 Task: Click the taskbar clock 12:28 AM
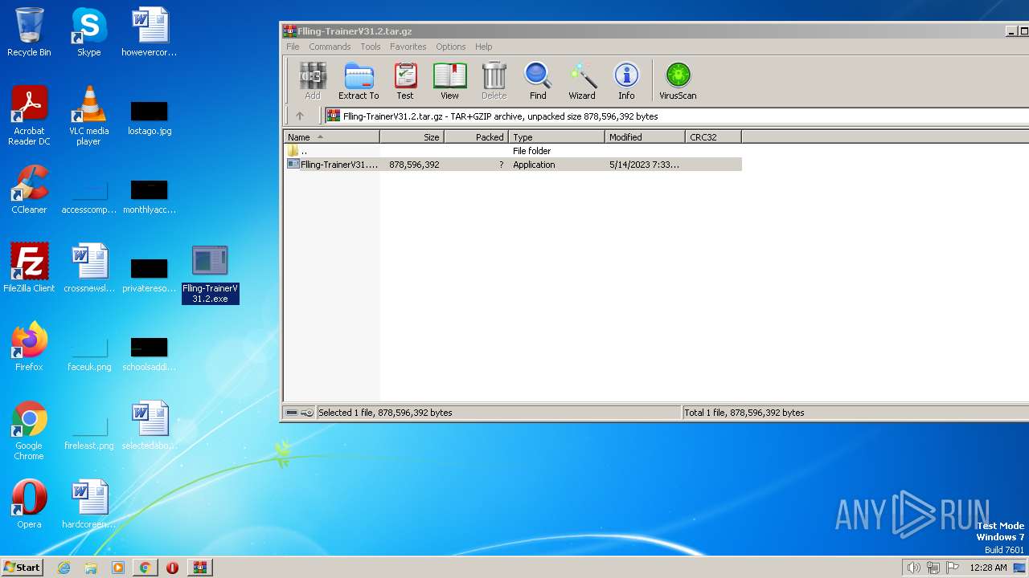tap(988, 568)
